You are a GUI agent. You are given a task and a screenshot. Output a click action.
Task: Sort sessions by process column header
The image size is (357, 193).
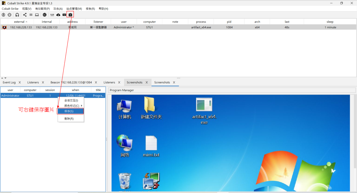pyautogui.click(x=201, y=22)
